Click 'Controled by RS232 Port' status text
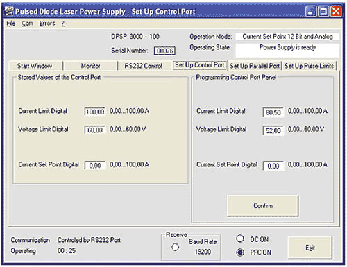 [89, 240]
